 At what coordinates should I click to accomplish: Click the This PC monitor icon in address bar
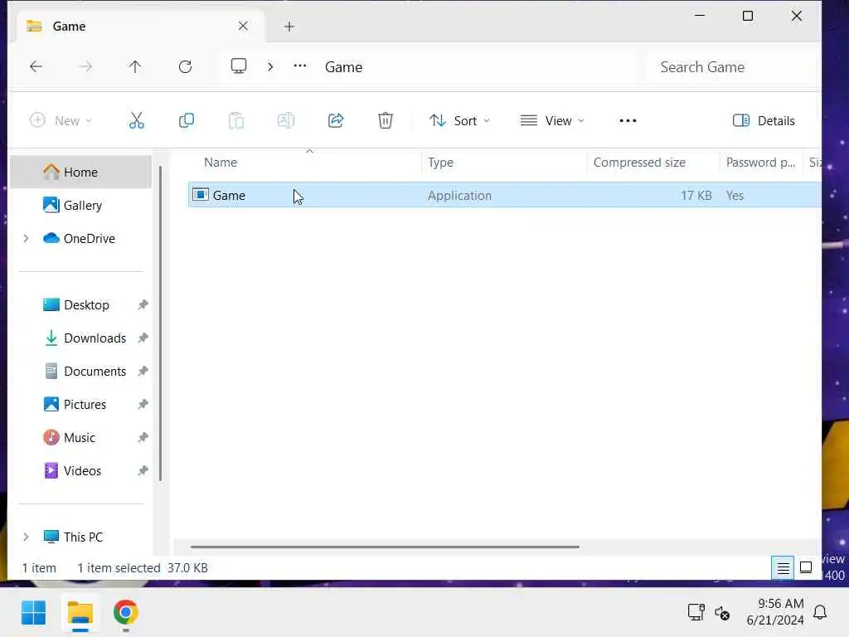(239, 66)
